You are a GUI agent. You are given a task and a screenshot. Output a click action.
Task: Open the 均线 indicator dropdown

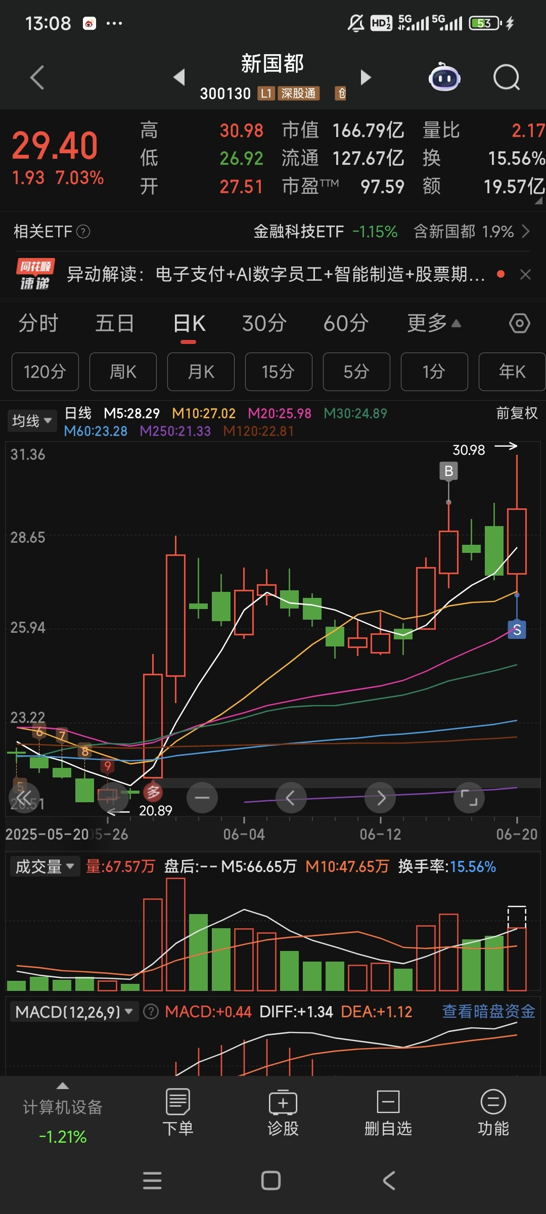point(32,421)
